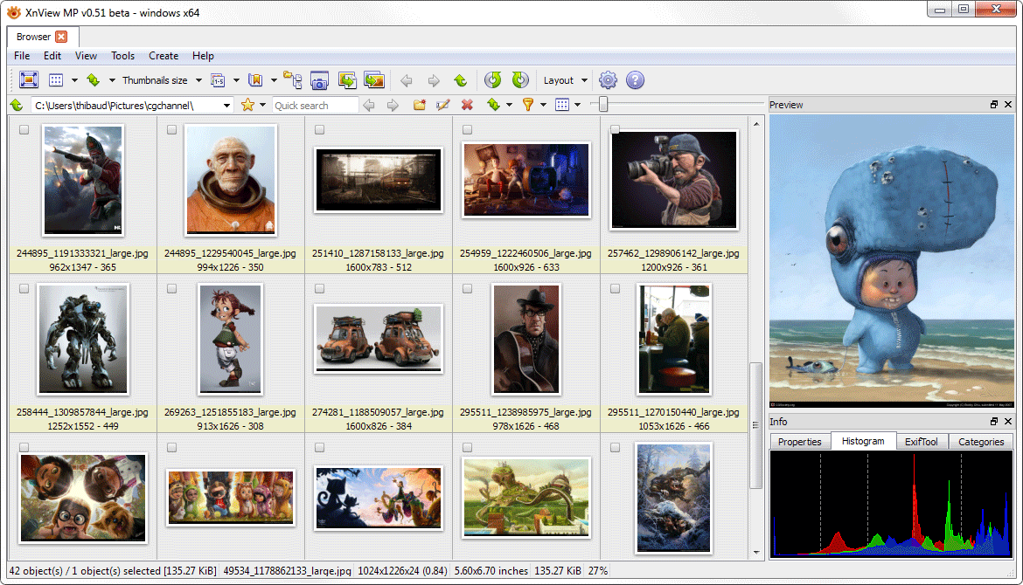Open the XnView settings gear
This screenshot has height=585, width=1023.
point(608,79)
